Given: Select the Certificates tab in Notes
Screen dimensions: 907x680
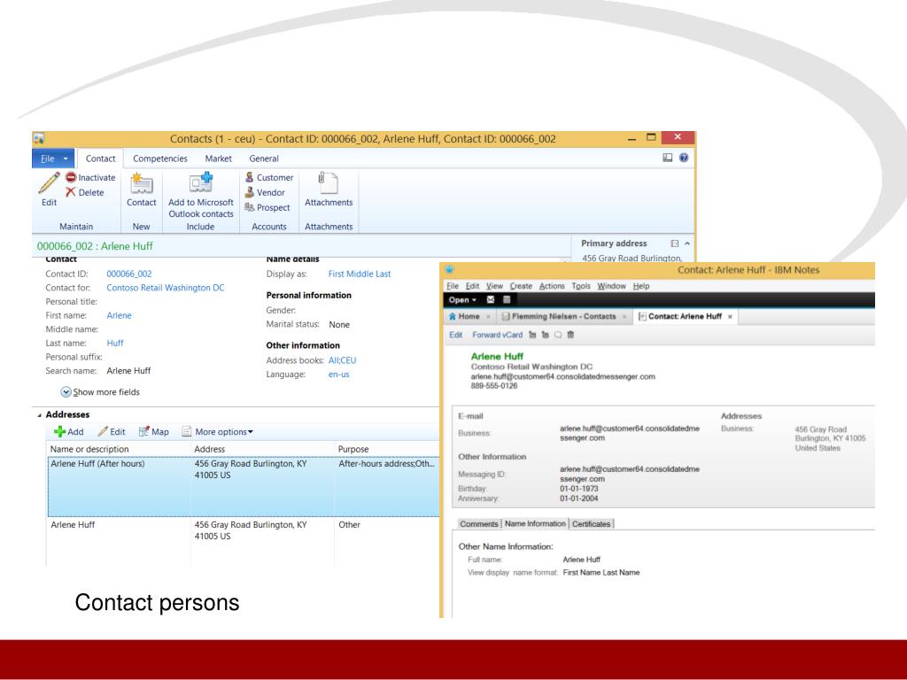Looking at the screenshot, I should coord(591,524).
